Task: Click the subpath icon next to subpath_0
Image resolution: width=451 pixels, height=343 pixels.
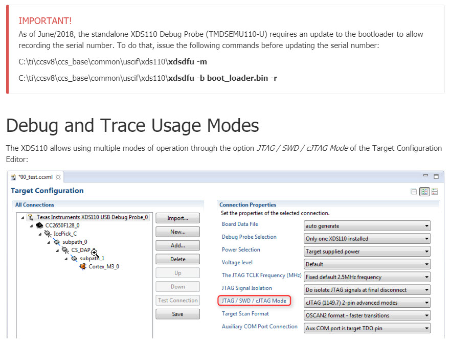Action: click(x=57, y=242)
